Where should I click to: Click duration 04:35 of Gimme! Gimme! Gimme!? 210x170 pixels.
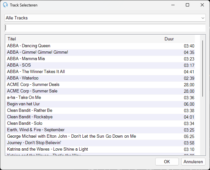[189, 53]
